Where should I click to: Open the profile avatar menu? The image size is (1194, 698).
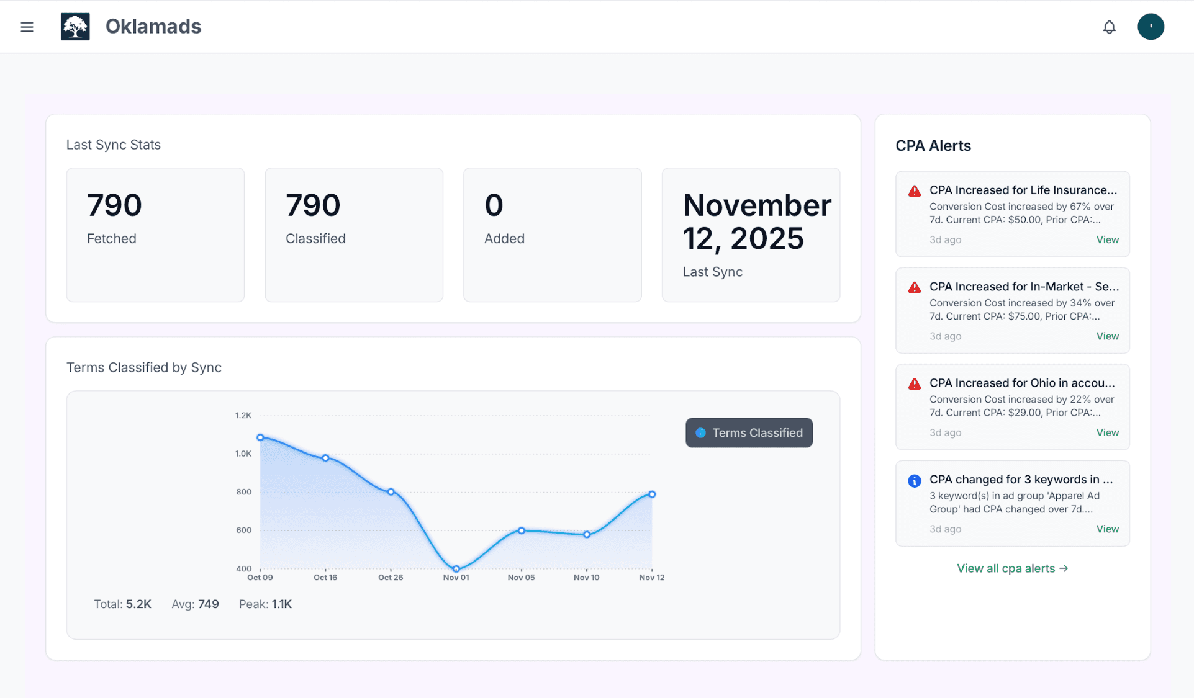[x=1151, y=26]
